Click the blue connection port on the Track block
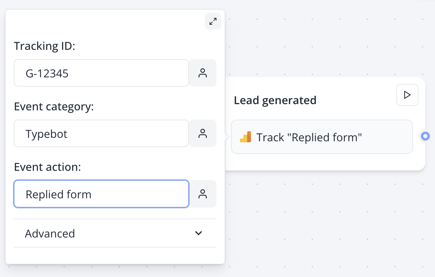Image resolution: width=435 pixels, height=277 pixels. tap(425, 136)
